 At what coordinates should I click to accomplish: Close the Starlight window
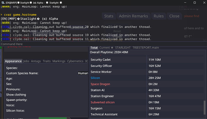pos(204,3)
